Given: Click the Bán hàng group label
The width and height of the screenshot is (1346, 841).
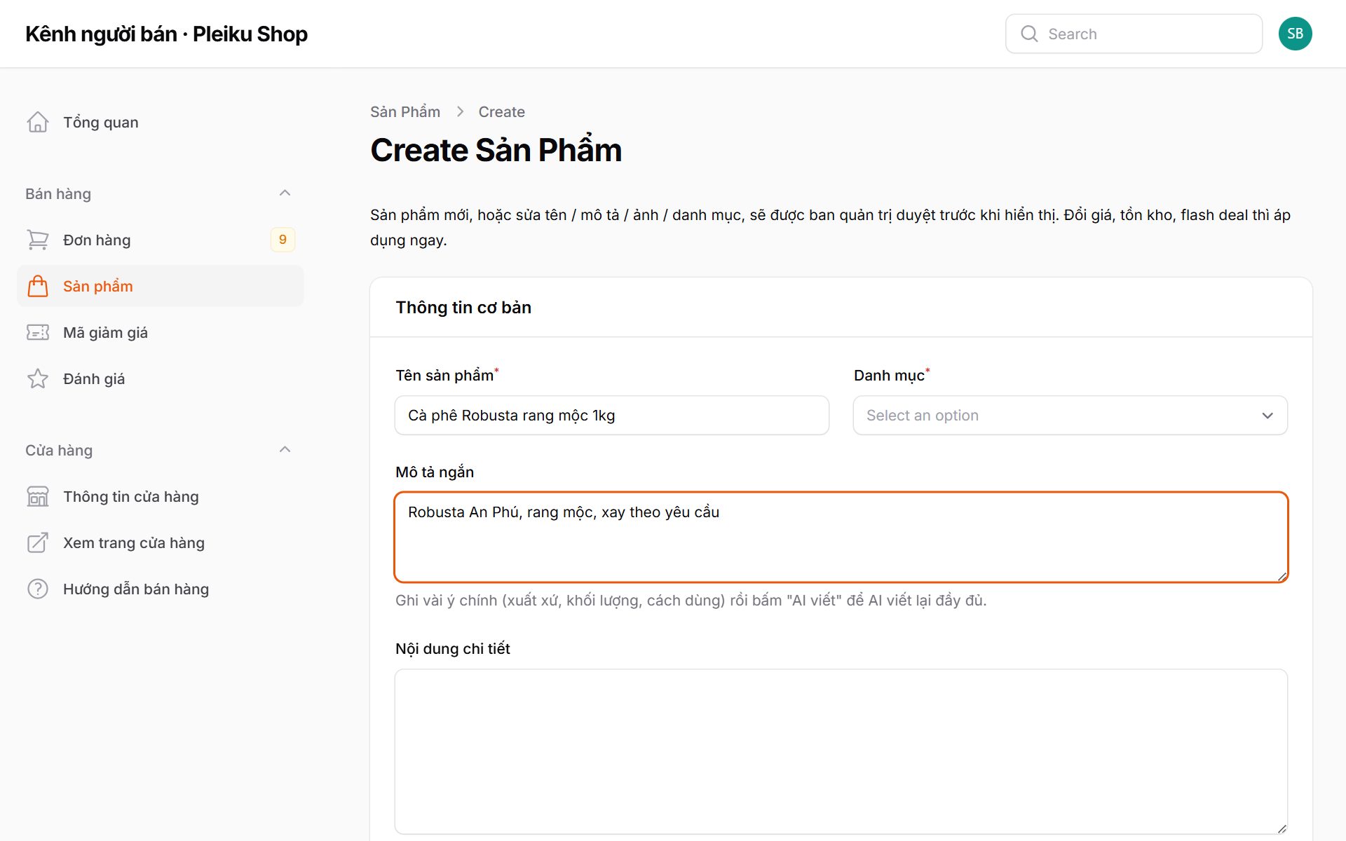Looking at the screenshot, I should (x=58, y=193).
